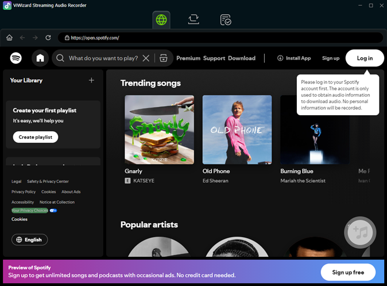Open the Privacy Policy link
The height and width of the screenshot is (286, 387).
pyautogui.click(x=24, y=192)
